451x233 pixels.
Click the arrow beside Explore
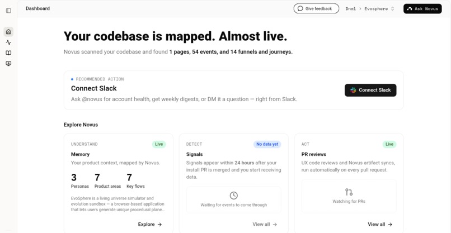point(159,225)
